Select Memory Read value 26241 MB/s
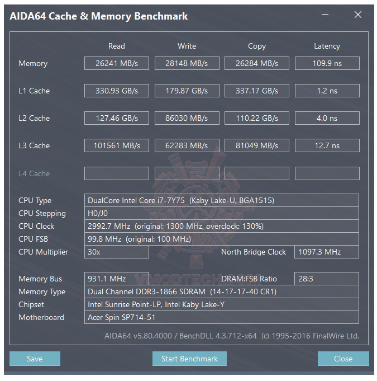The height and width of the screenshot is (381, 377). click(x=117, y=63)
